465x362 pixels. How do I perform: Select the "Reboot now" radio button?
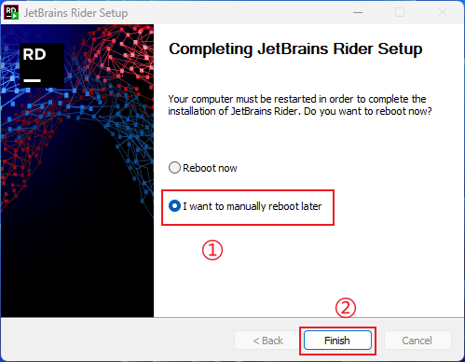pos(174,168)
